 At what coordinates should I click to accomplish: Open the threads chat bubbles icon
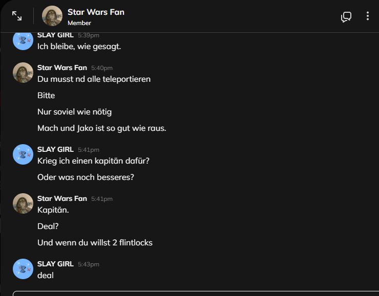pyautogui.click(x=346, y=17)
